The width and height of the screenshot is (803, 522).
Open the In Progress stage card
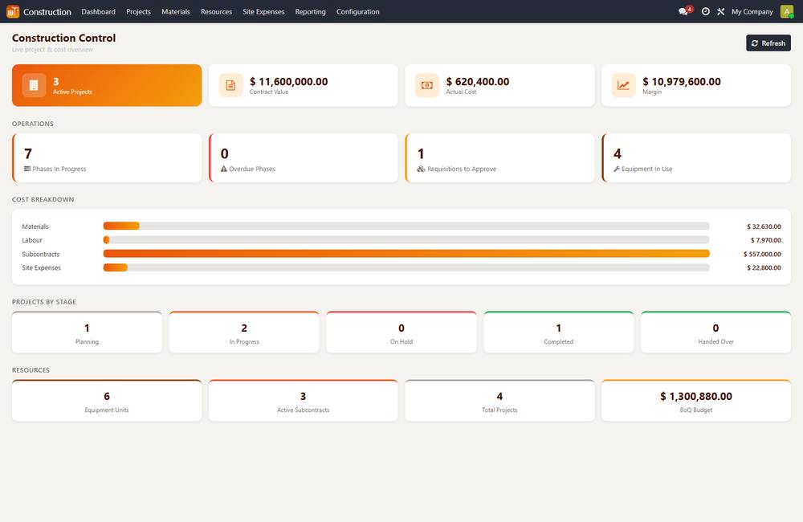tap(244, 332)
